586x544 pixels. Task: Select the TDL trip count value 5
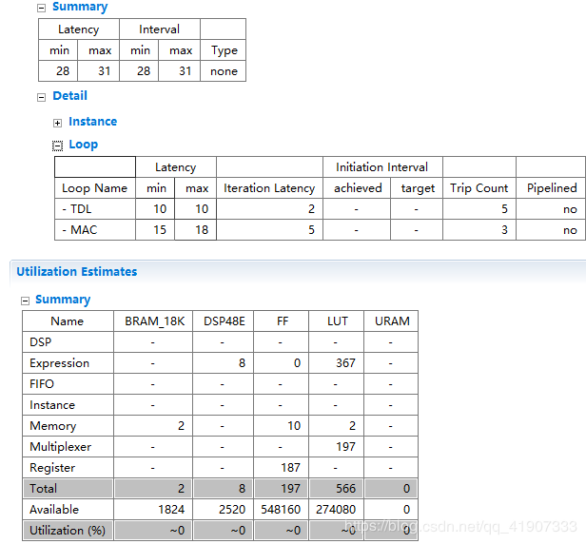[x=479, y=209]
